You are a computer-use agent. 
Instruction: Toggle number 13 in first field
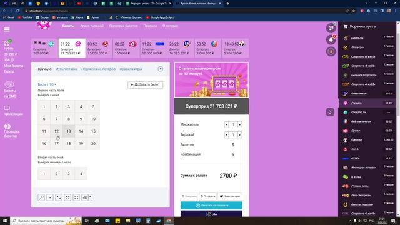tap(69, 131)
